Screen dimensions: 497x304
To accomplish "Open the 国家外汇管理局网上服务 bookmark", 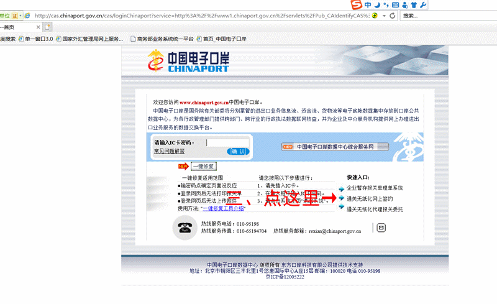I will click(x=90, y=39).
